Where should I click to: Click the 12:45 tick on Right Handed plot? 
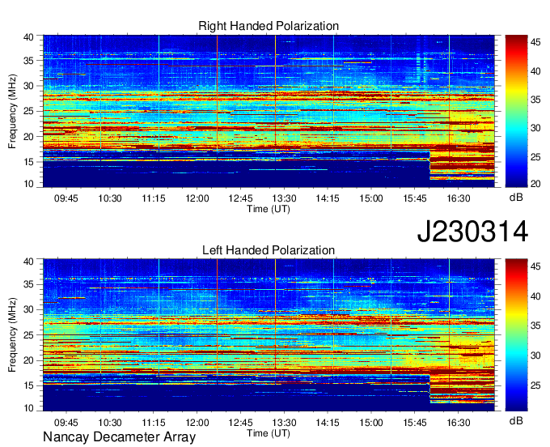click(241, 198)
